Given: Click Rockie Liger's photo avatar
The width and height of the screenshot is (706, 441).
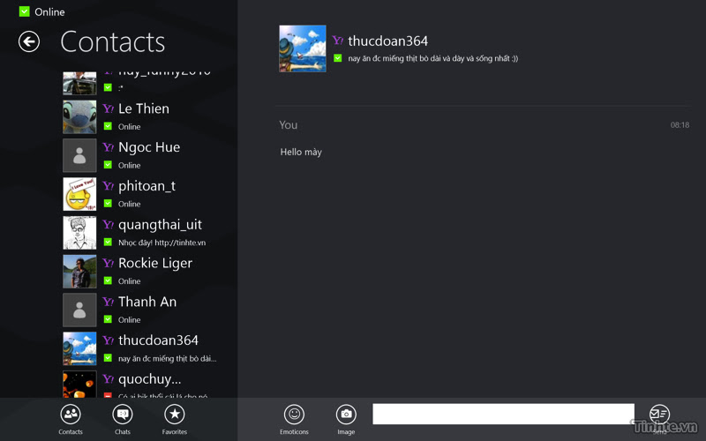Looking at the screenshot, I should pos(79,272).
